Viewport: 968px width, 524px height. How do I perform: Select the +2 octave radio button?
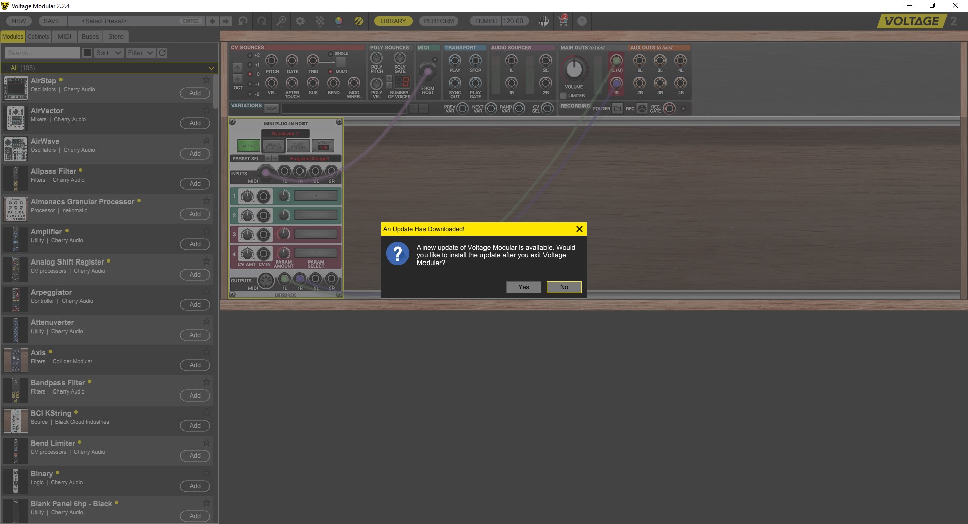250,55
